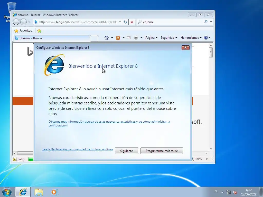Click the Back navigation button
The image size is (263, 197).
coord(16,22)
